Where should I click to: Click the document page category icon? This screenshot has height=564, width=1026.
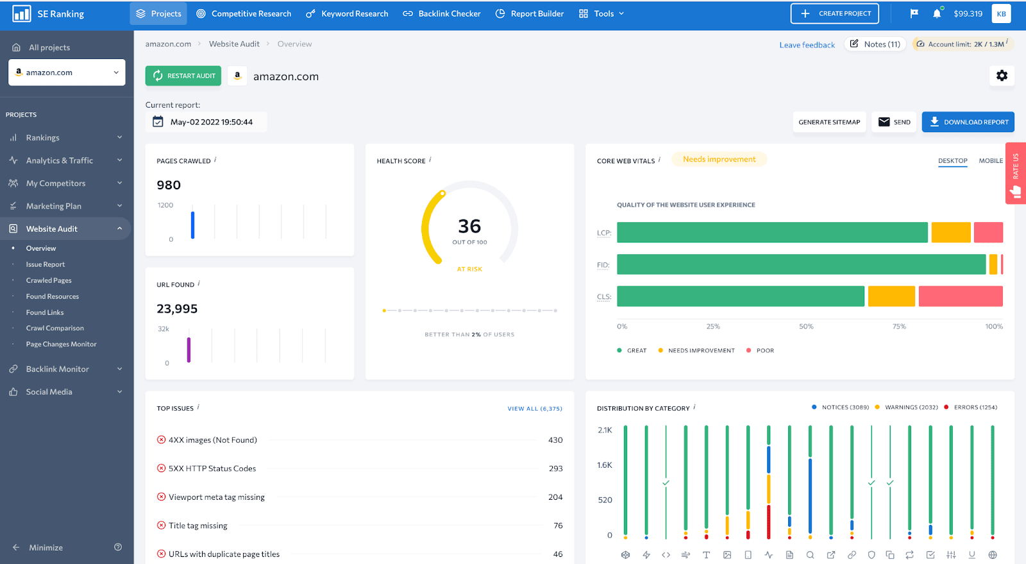coord(789,555)
